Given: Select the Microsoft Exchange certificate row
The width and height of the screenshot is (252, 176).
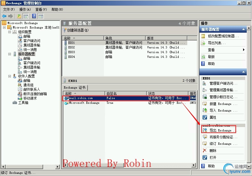Looking at the screenshot, I should (x=130, y=103).
